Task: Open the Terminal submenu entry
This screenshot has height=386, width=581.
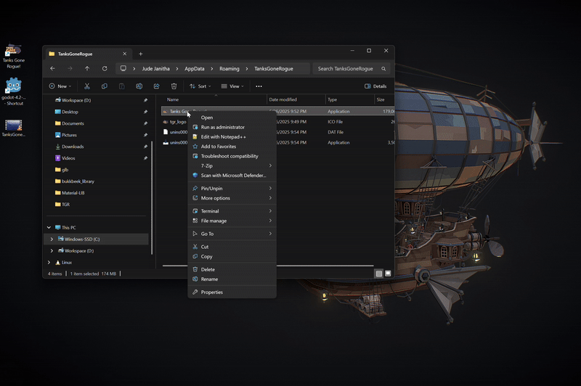Action: point(232,211)
